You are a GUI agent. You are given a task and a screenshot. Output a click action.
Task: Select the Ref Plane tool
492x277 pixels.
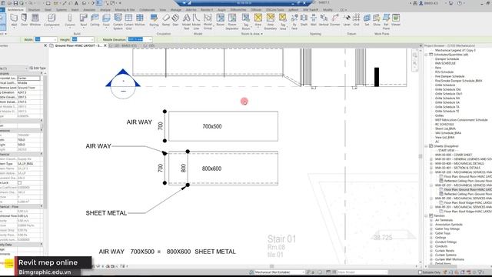coord(386,22)
